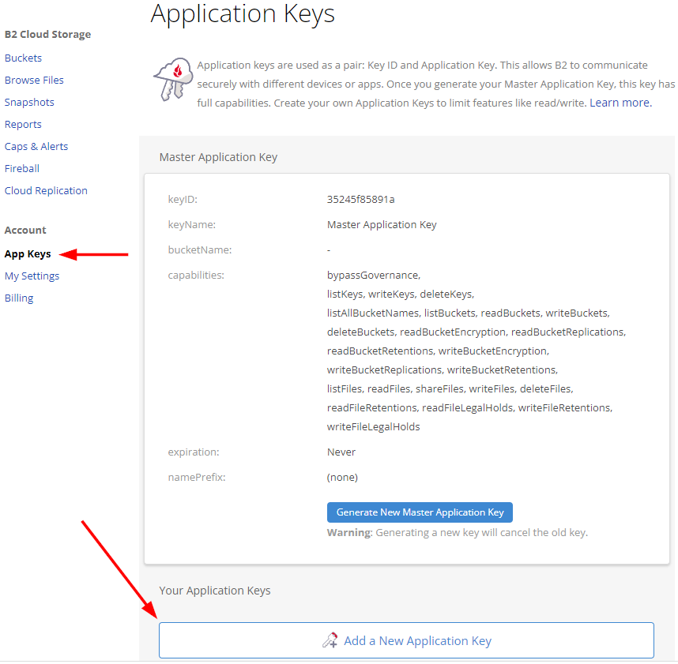
Task: Click the expiration value Never
Action: pos(341,452)
